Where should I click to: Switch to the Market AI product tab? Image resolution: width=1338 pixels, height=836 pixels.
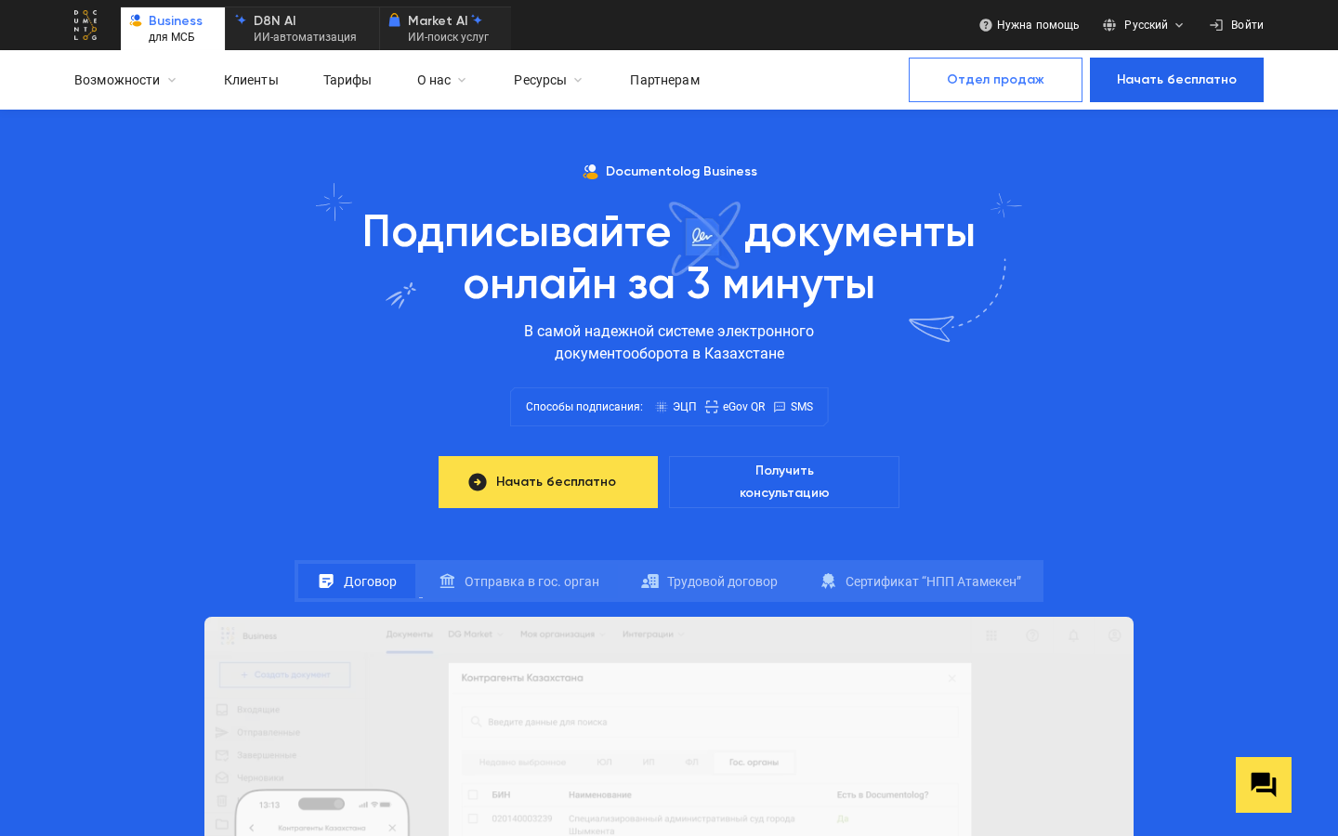point(445,29)
